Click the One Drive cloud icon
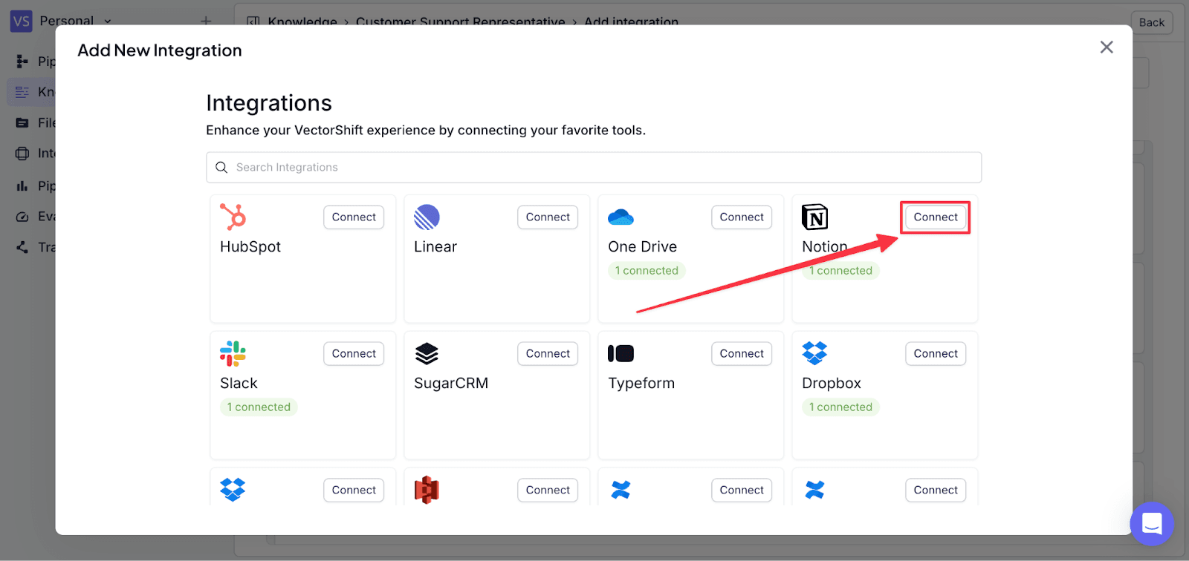The image size is (1189, 561). 621,217
